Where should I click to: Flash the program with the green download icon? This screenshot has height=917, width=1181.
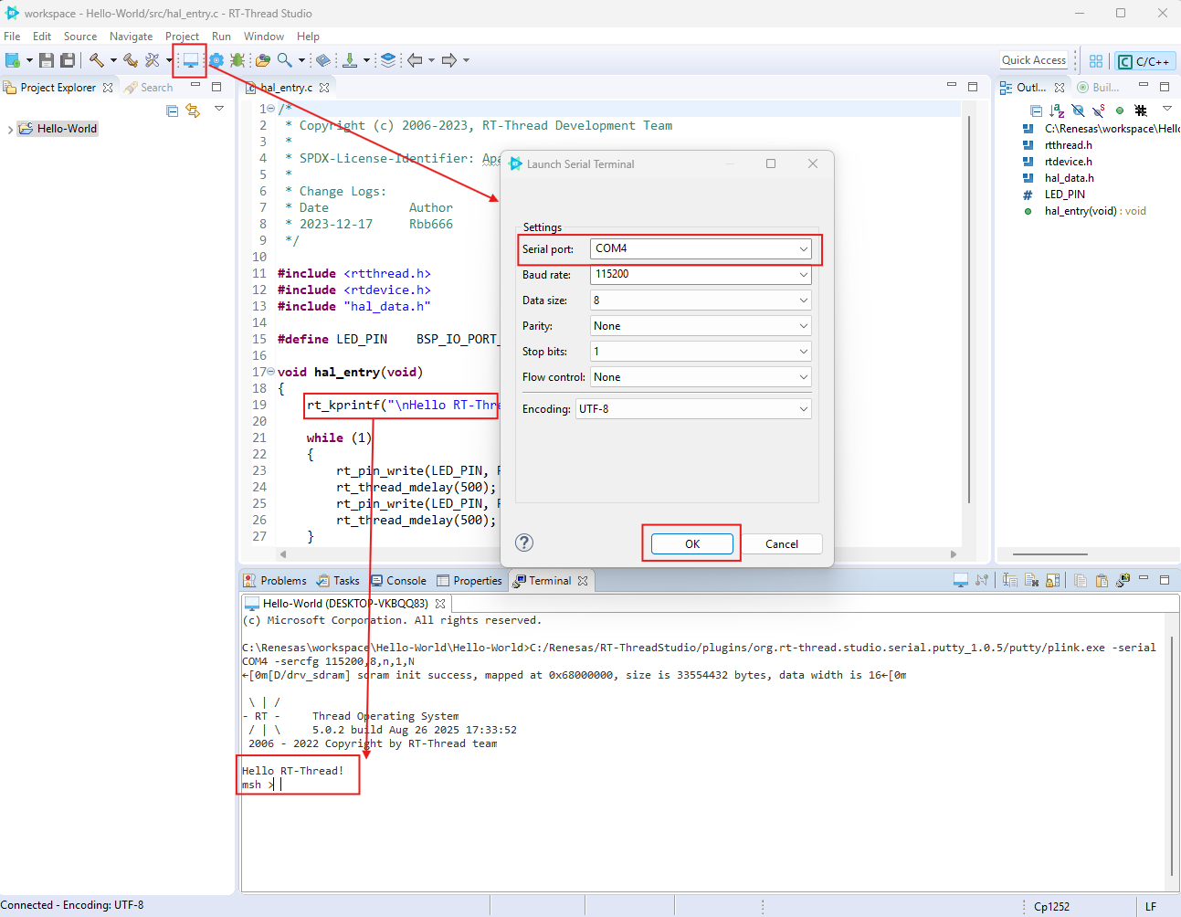[350, 59]
